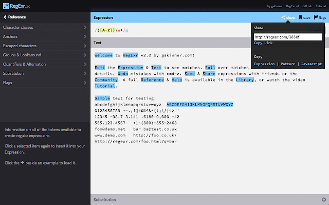Image resolution: width=329 pixels, height=205 pixels.
Task: Click the share icon in Expression bar
Action: point(283,17)
